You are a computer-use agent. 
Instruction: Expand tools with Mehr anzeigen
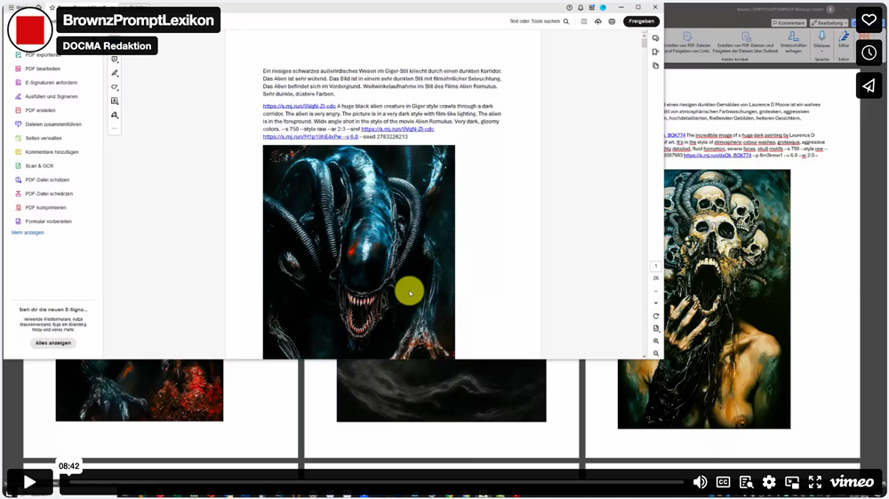(28, 232)
